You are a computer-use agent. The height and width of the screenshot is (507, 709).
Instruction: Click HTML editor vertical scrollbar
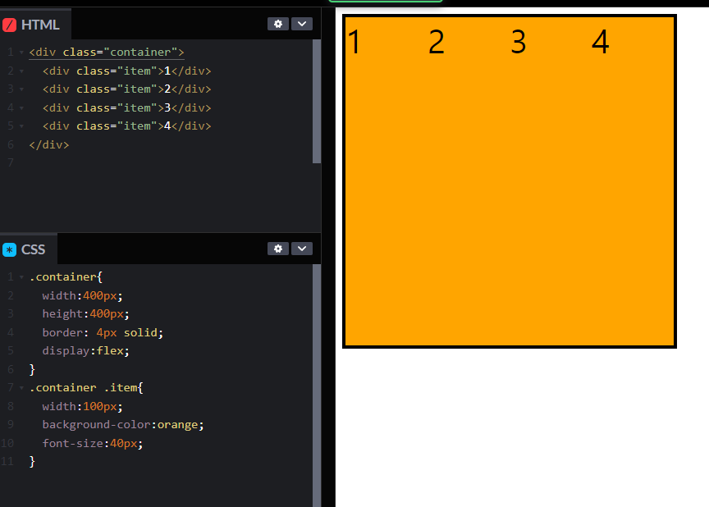click(317, 101)
